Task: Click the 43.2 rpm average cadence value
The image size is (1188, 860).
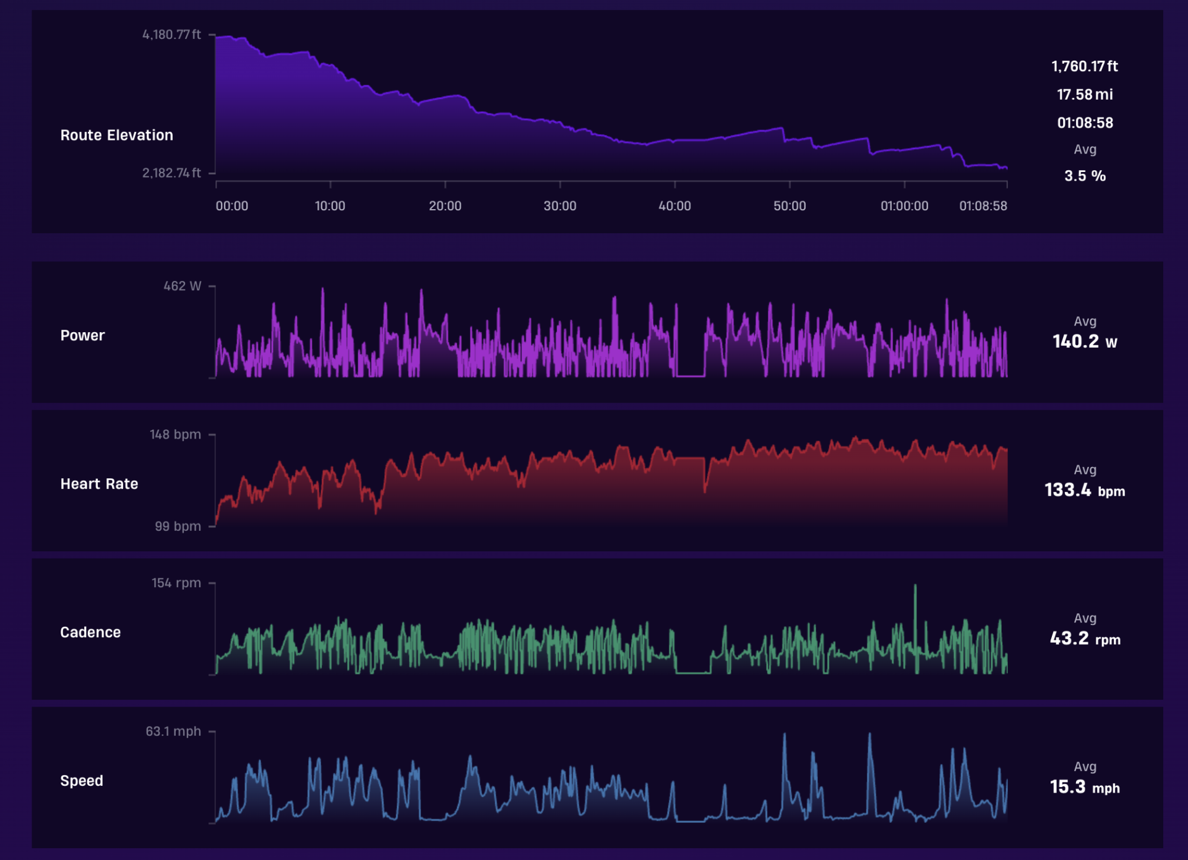Action: [x=1085, y=639]
